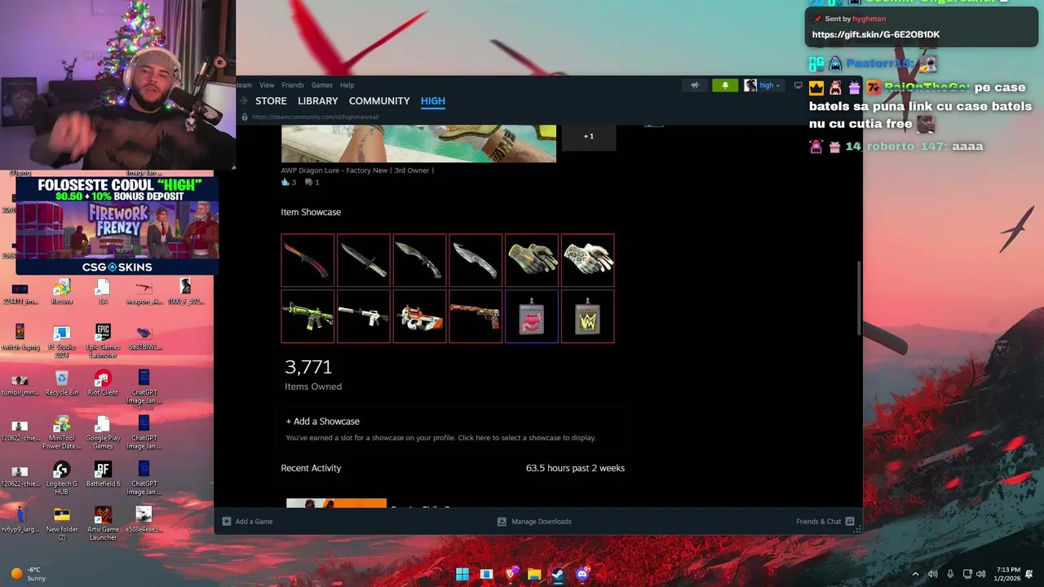Select the EA desktop shortcut
This screenshot has height=587, width=1044.
click(103, 290)
